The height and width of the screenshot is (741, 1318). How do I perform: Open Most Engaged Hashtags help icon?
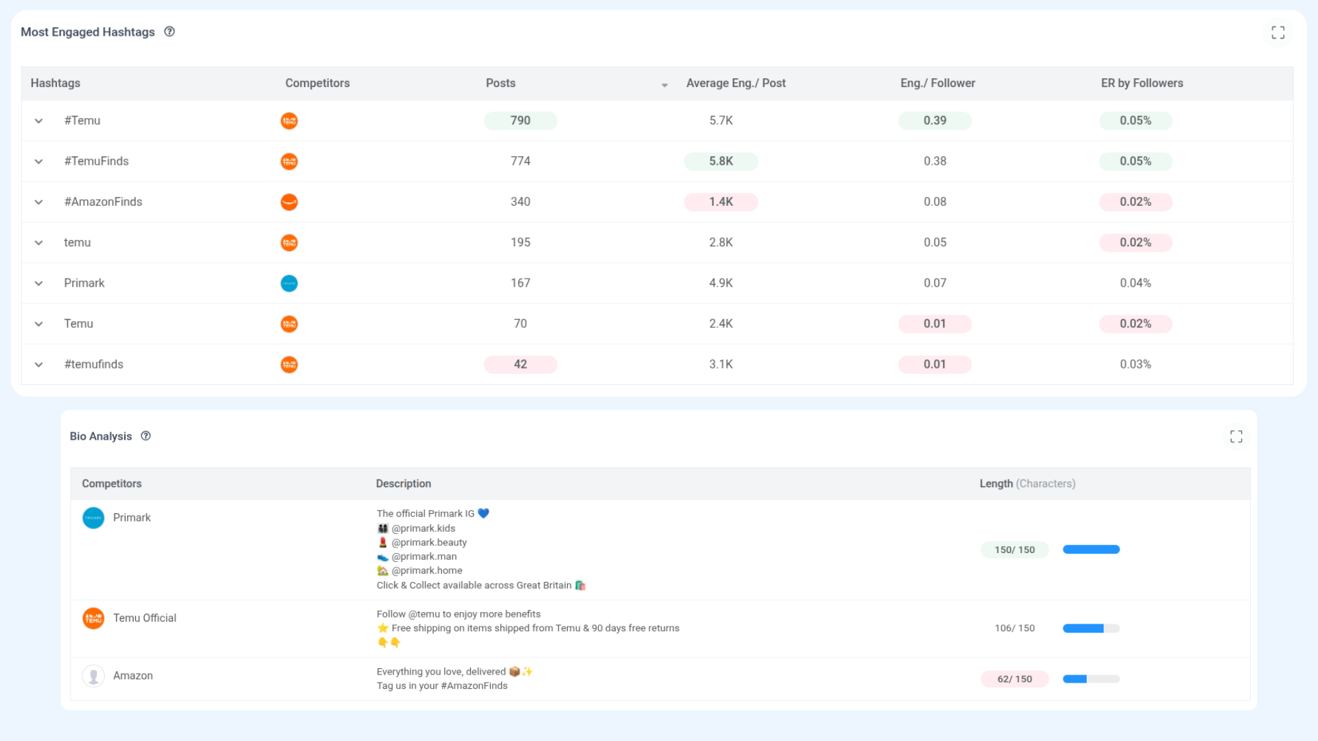[x=170, y=32]
